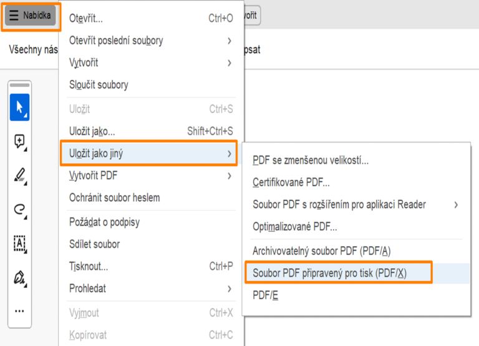Viewport: 479px width, 346px height.
Task: Click 'Otevřít...' in the menu
Action: click(x=150, y=18)
